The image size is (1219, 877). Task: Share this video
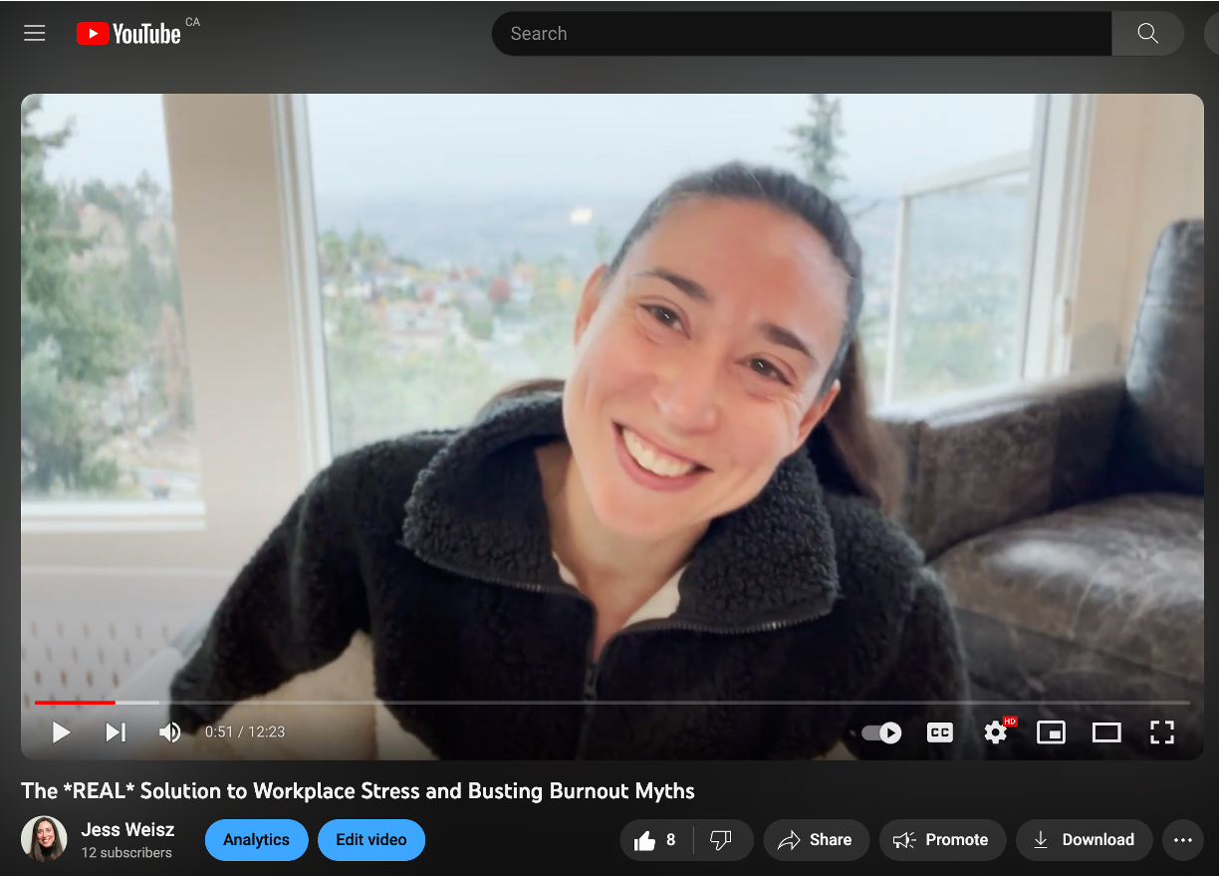(816, 840)
